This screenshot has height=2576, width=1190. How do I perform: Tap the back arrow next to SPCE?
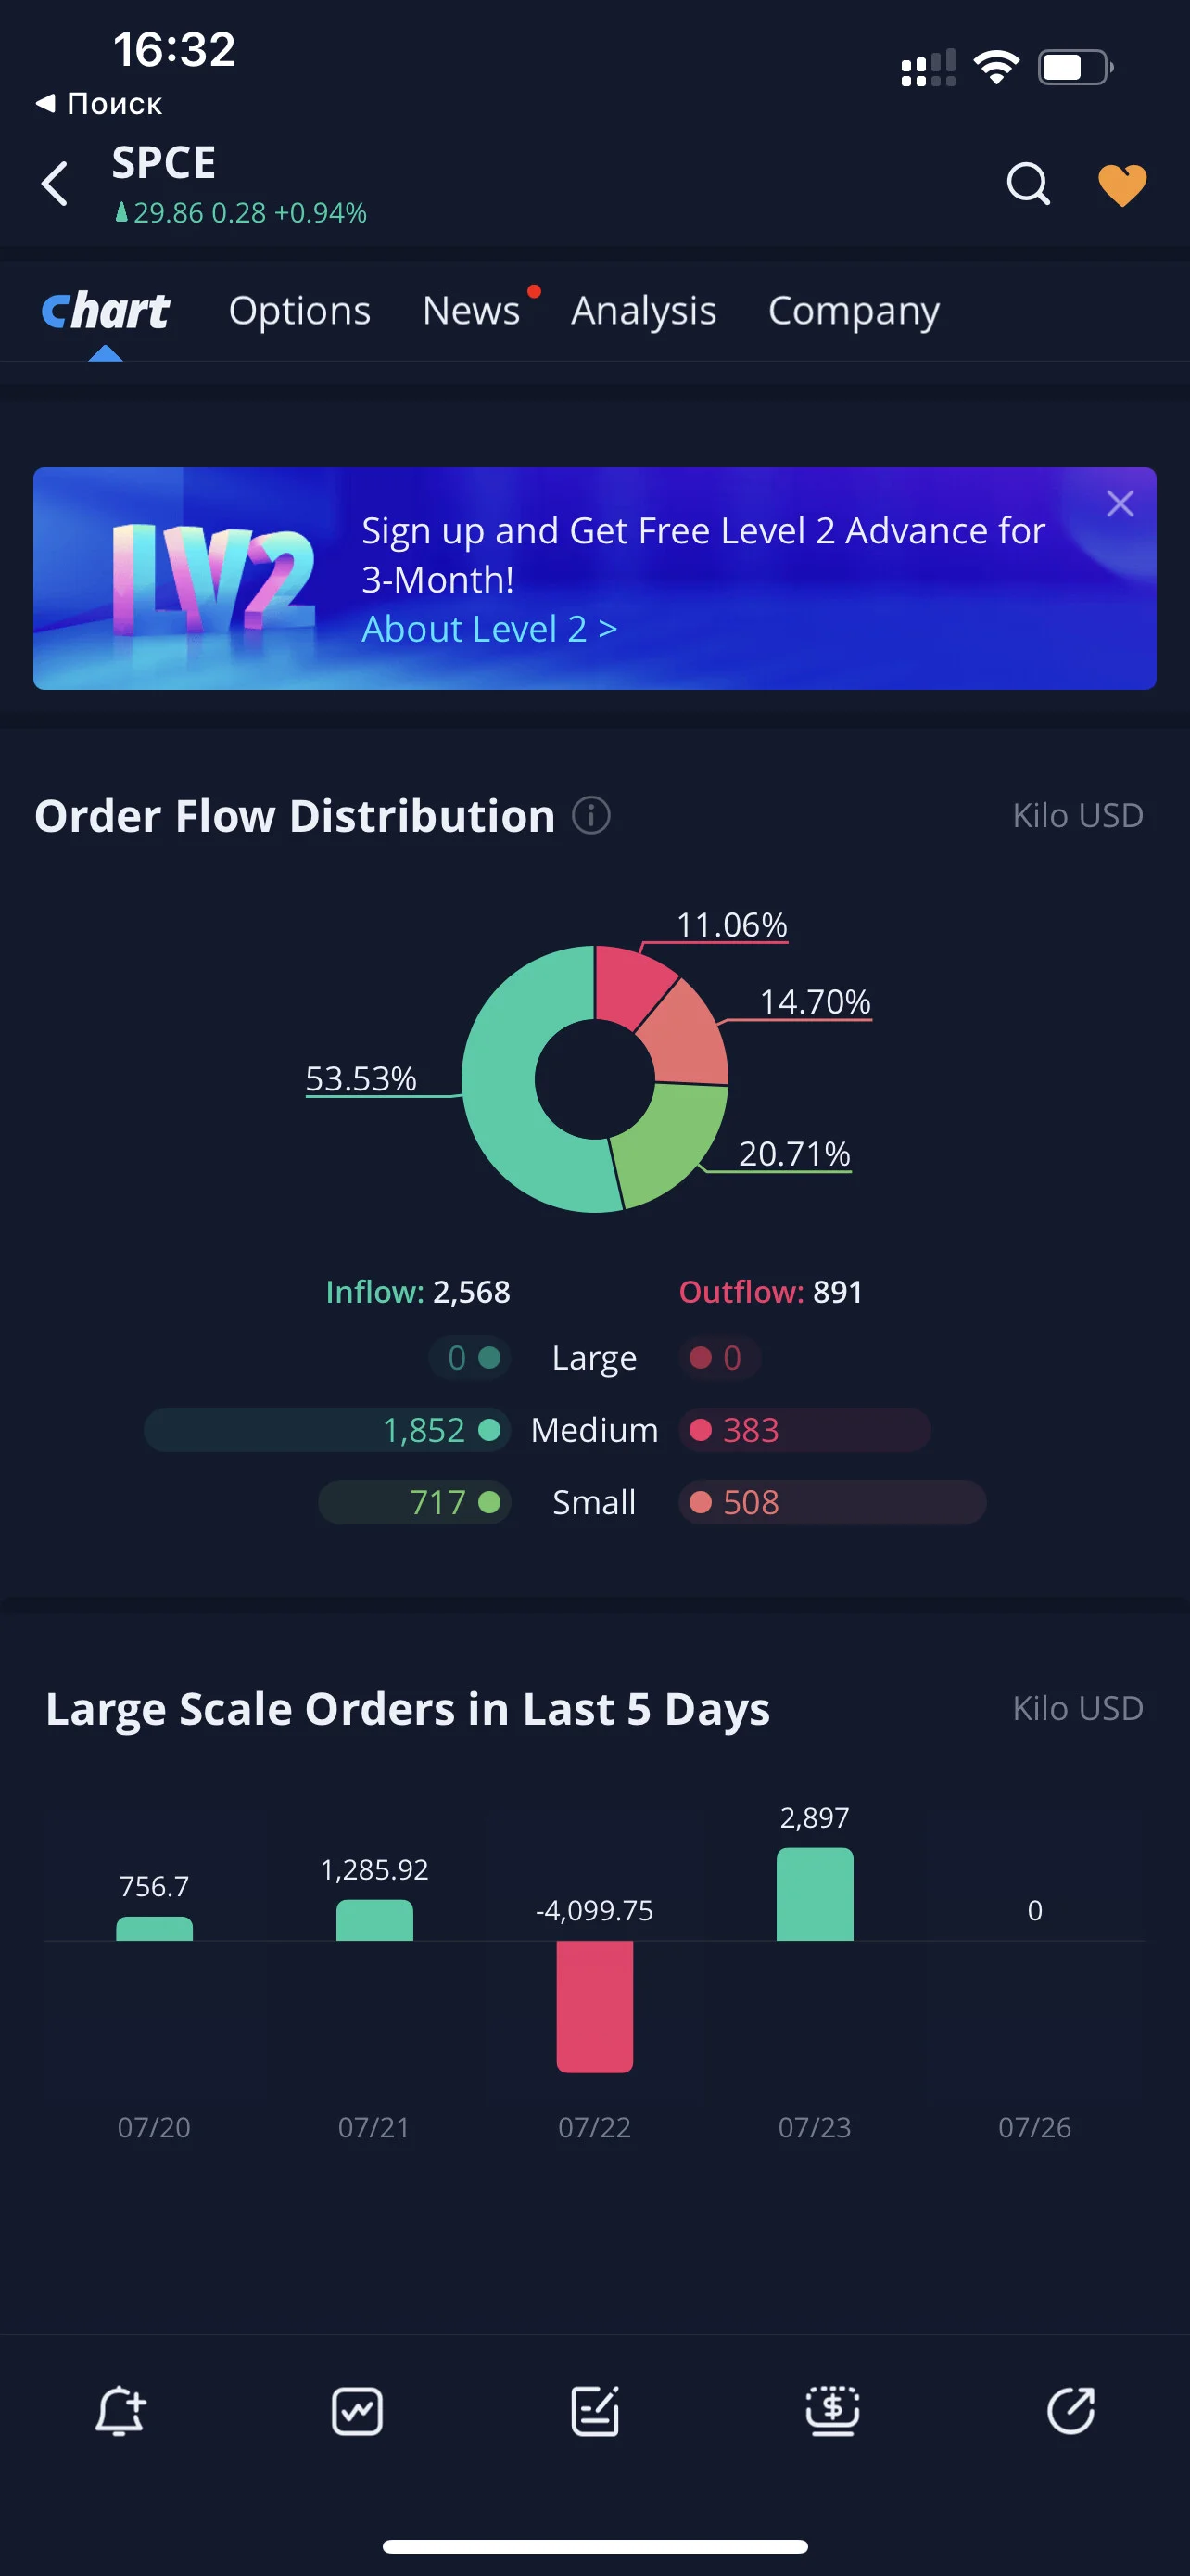pos(55,184)
